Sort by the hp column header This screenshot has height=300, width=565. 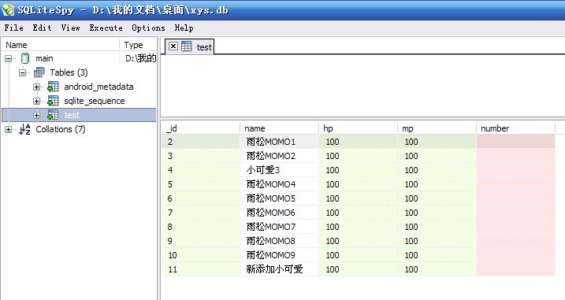pyautogui.click(x=359, y=128)
